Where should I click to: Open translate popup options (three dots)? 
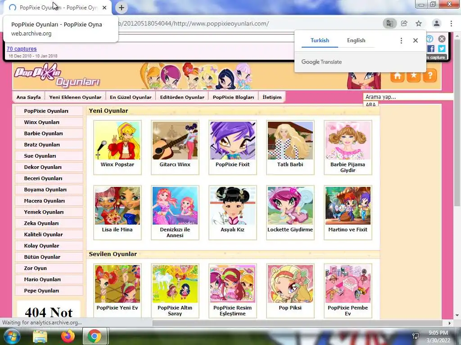(401, 40)
